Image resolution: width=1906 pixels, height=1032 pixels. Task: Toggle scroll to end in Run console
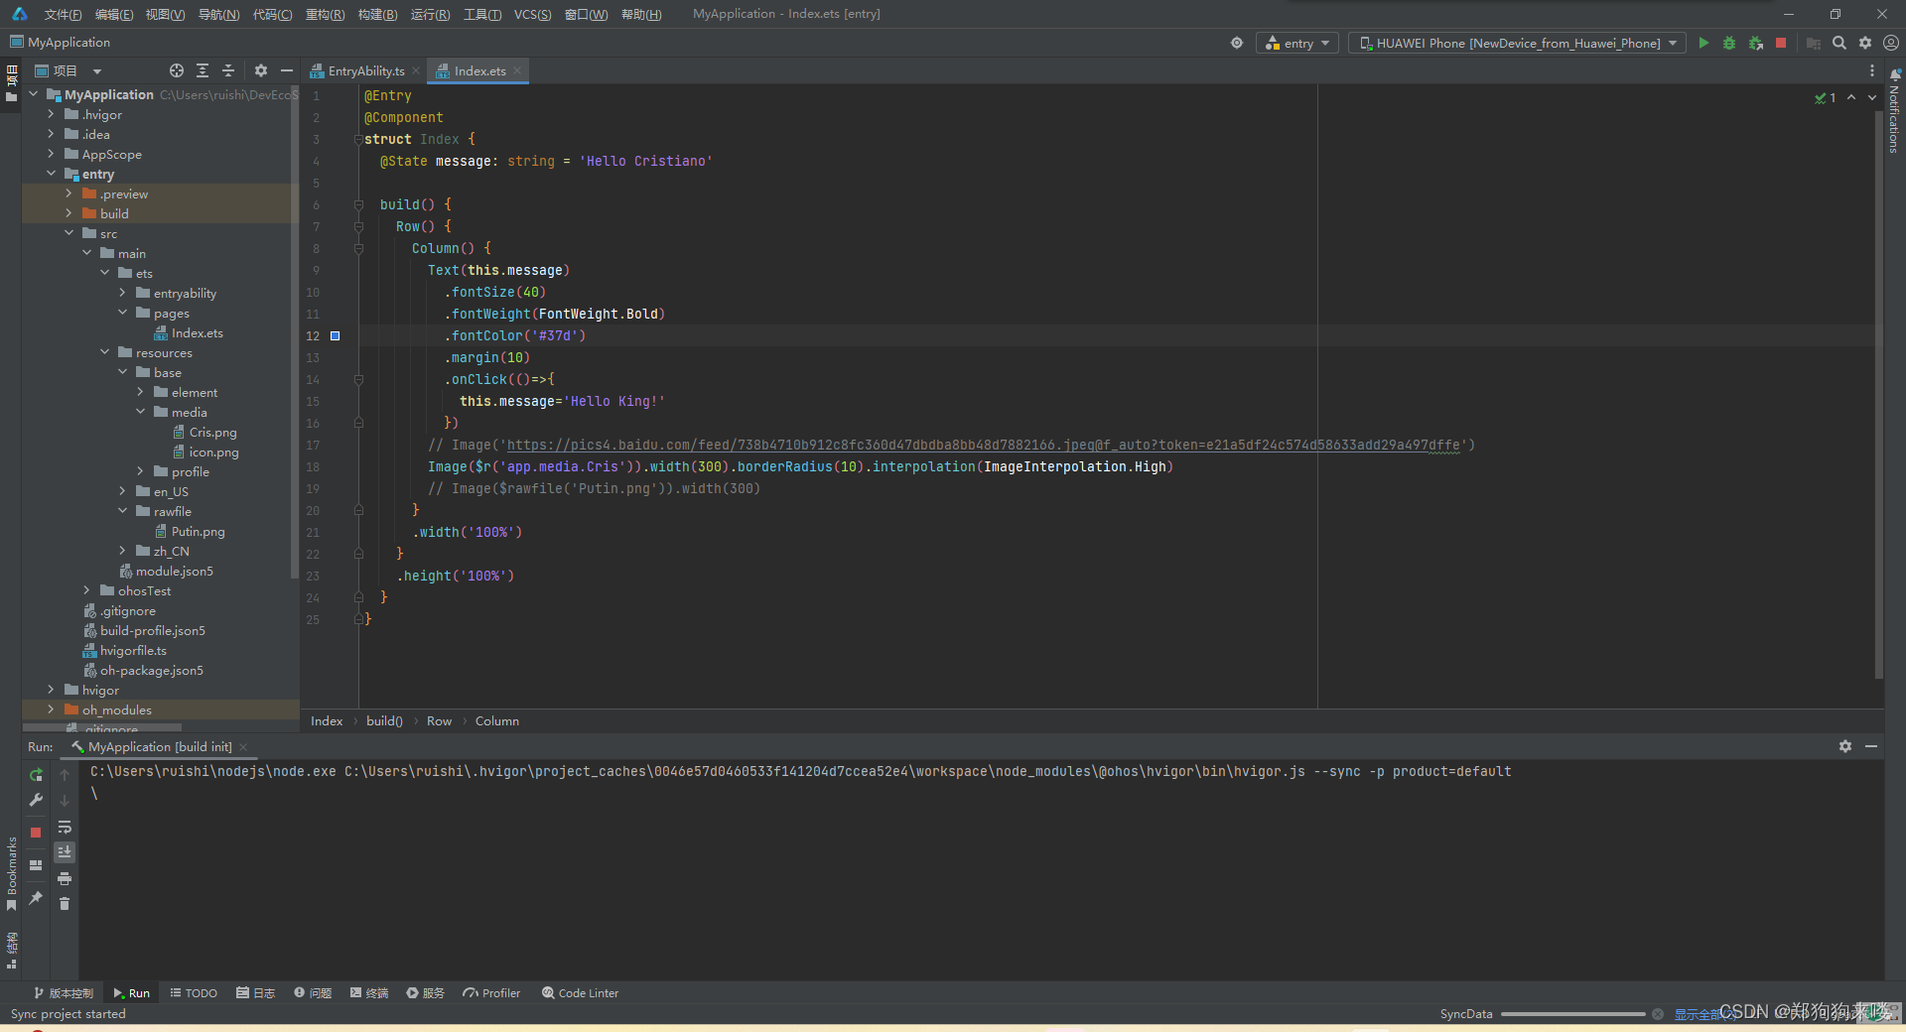[65, 852]
